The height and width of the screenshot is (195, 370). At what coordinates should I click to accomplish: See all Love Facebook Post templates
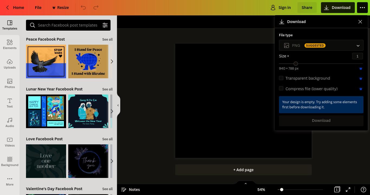(x=108, y=139)
